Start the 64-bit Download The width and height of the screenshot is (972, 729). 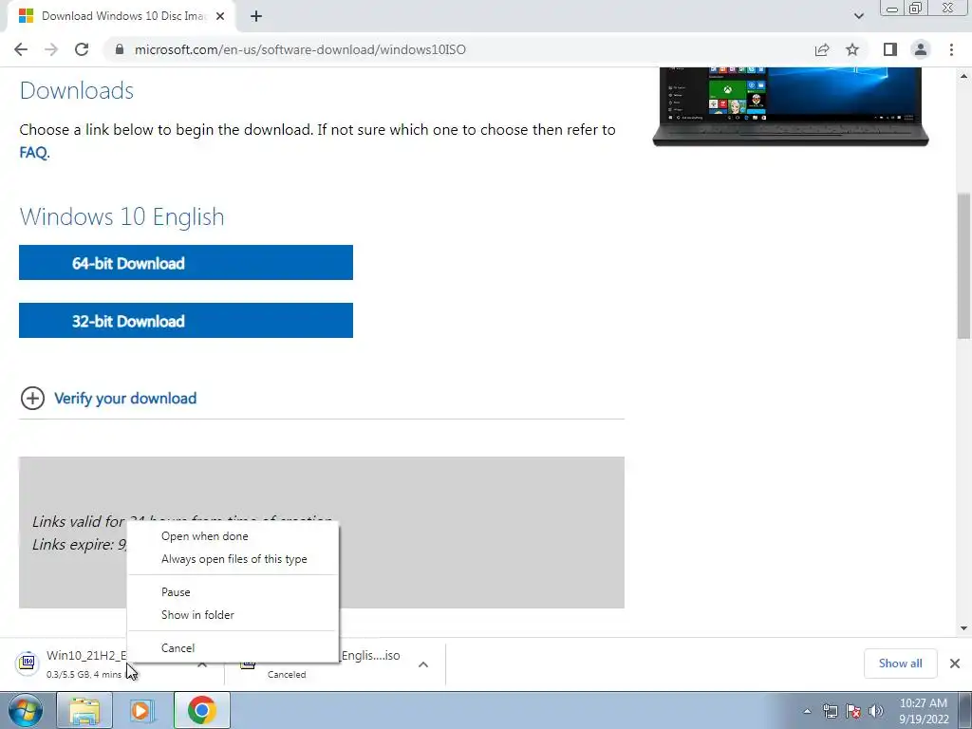[186, 263]
